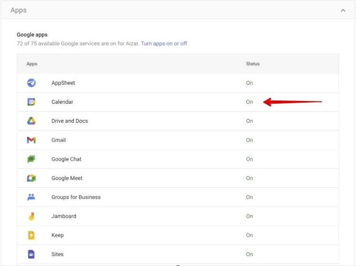Image resolution: width=356 pixels, height=266 pixels.
Task: Select the Jamboard app name
Action: click(64, 216)
